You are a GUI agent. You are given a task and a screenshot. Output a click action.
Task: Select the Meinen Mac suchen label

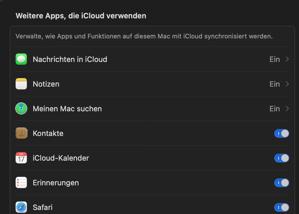[67, 109]
